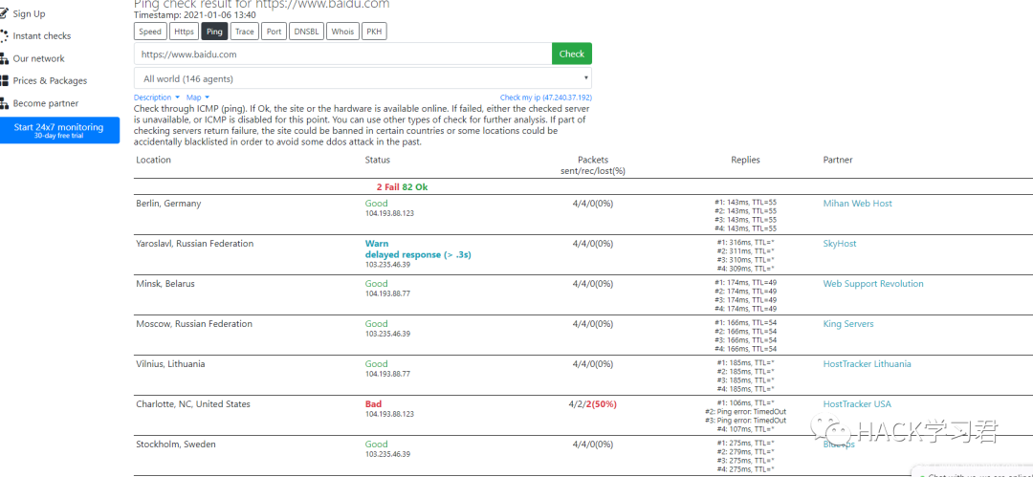
Task: Click the Timestamp 2021-01-06 13:40 text
Action: 195,14
